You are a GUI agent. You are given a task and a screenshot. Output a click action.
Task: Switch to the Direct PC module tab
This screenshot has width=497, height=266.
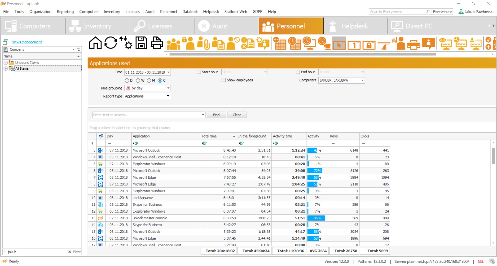click(419, 26)
